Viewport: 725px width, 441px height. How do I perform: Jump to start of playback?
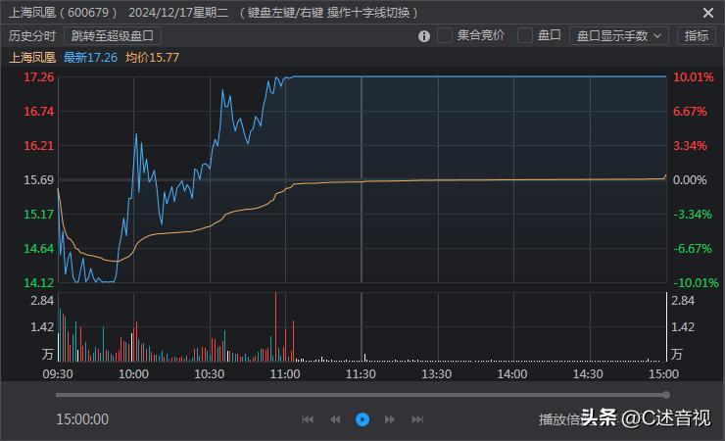point(308,419)
